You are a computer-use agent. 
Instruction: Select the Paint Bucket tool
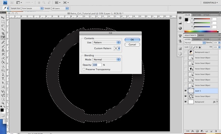point(3,62)
